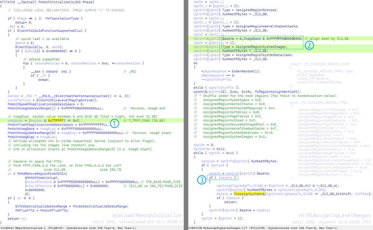The width and height of the screenshot is (373, 230).
Task: Click the '&_ImageBase' BaseVa assignment line
Action: [248, 39]
